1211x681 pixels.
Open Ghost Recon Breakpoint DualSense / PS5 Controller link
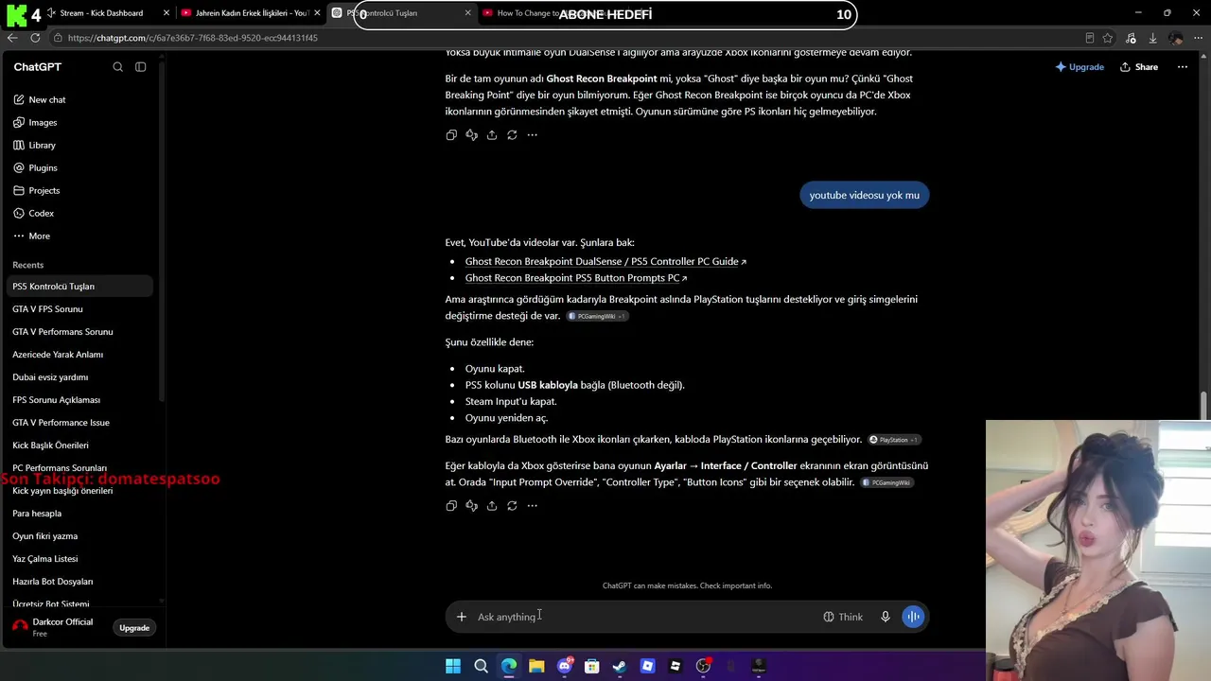coord(605,261)
